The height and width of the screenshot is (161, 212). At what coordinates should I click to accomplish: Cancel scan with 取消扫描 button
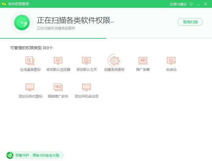pos(190,22)
